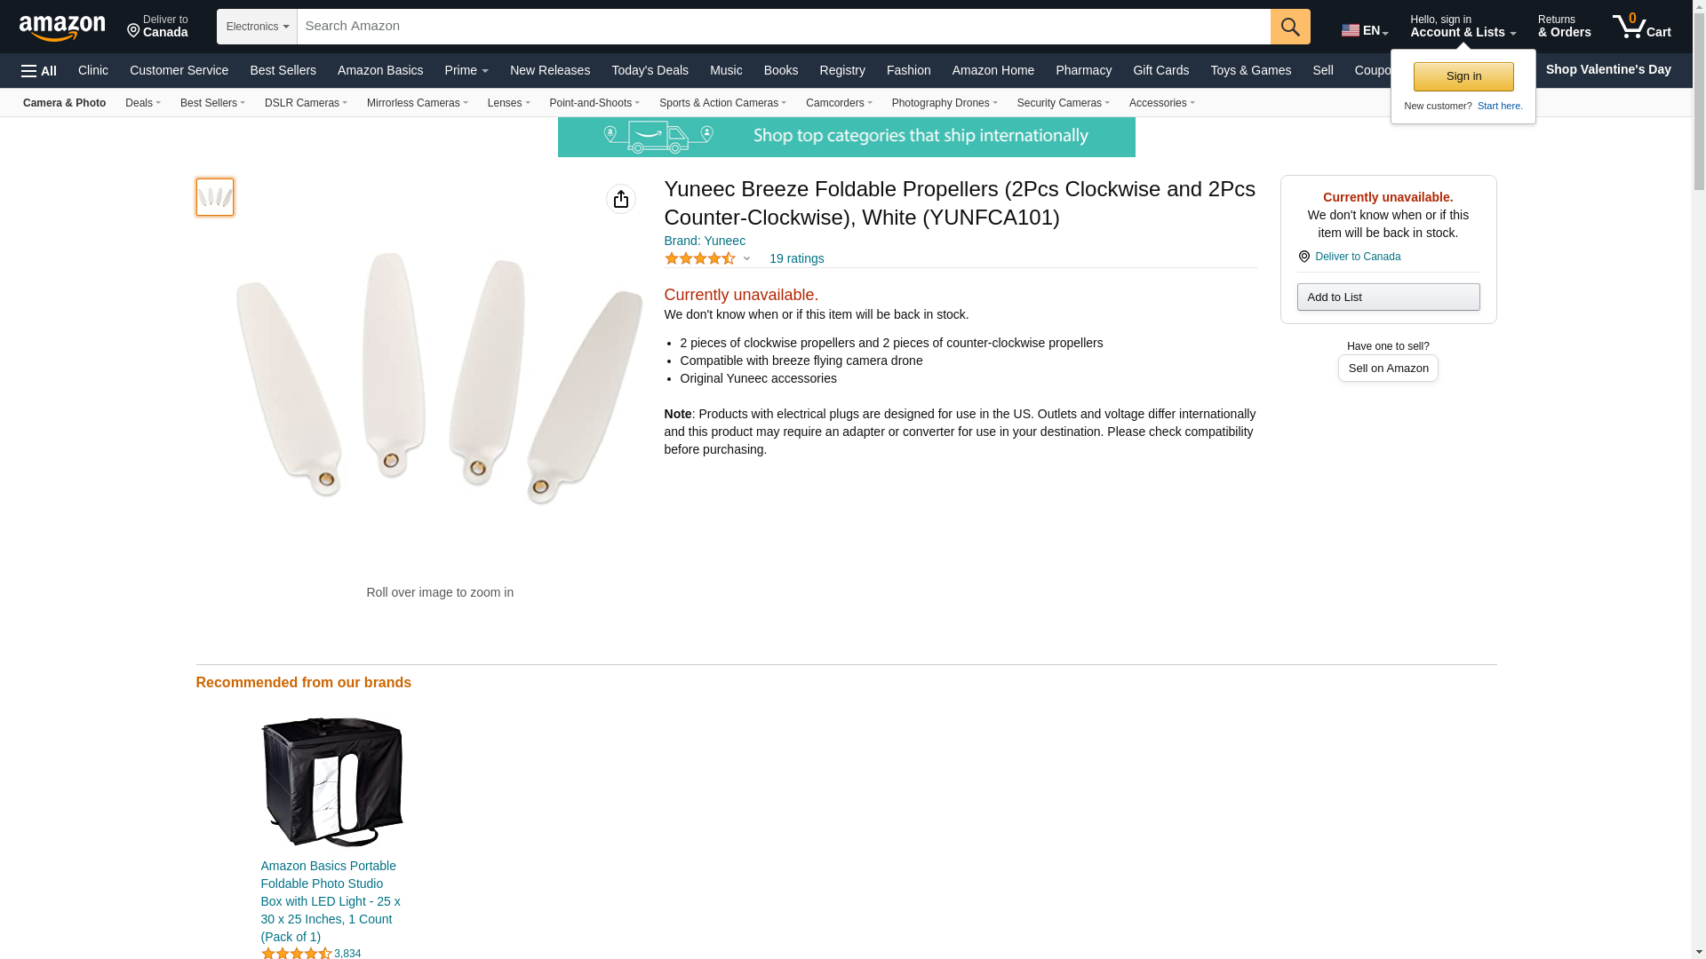The width and height of the screenshot is (1706, 959).
Task: Expand the Photography Drones submenu
Action: 945,103
